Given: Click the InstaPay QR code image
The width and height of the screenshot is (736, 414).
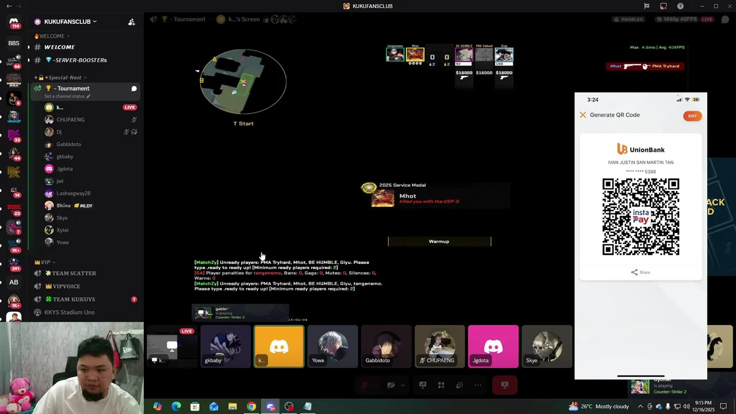Looking at the screenshot, I should click(x=641, y=217).
